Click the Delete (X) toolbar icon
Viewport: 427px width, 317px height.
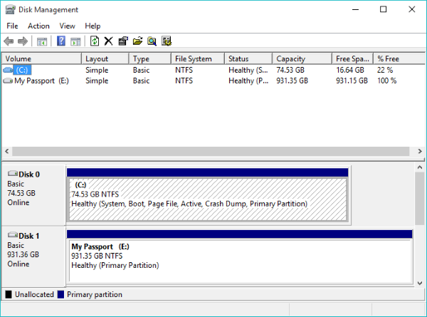(108, 41)
